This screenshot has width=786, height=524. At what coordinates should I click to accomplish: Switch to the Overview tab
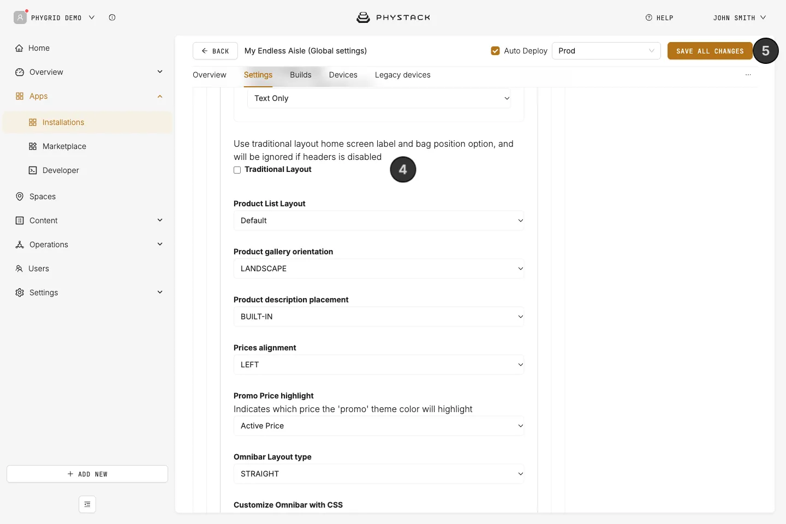click(x=210, y=75)
